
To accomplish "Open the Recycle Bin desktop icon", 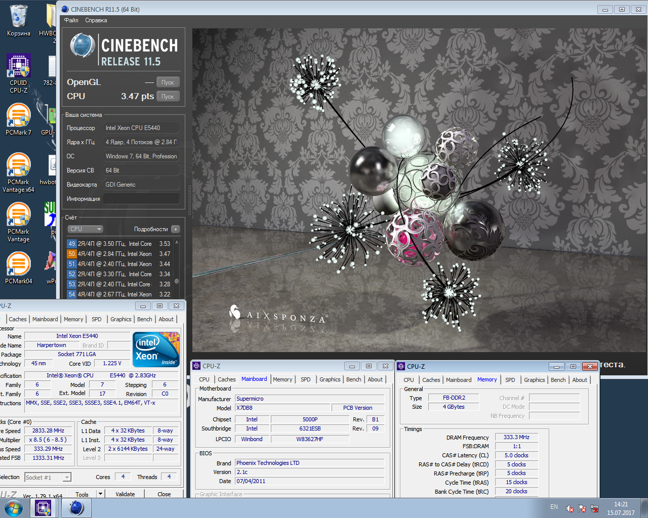I will tap(19, 21).
